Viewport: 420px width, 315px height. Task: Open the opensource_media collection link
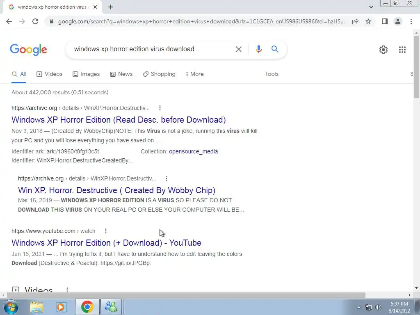tap(194, 152)
